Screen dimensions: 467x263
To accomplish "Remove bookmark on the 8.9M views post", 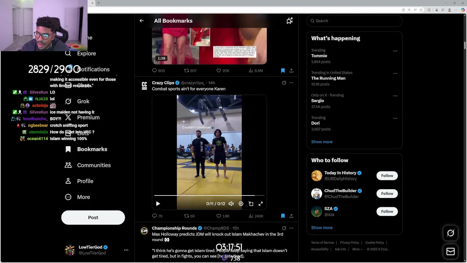I will pos(283,70).
